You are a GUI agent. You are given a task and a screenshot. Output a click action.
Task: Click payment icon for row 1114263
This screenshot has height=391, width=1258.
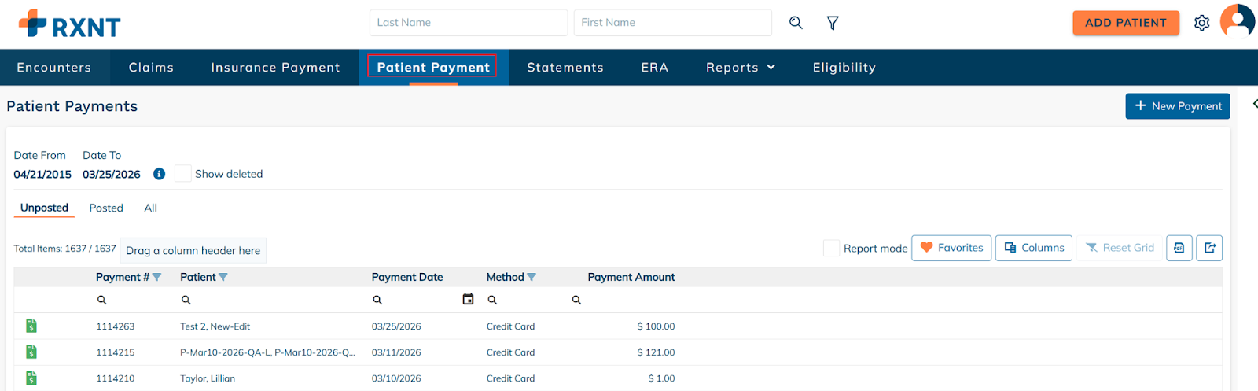[31, 326]
